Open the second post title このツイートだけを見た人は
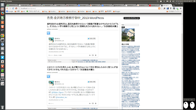Screen dimensions: 196x110 tap(82, 68)
